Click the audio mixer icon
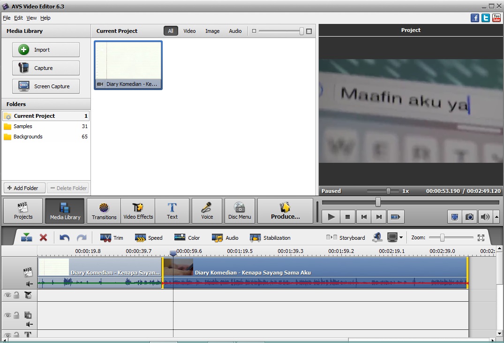Screen dimensions: 504x343 377,238
